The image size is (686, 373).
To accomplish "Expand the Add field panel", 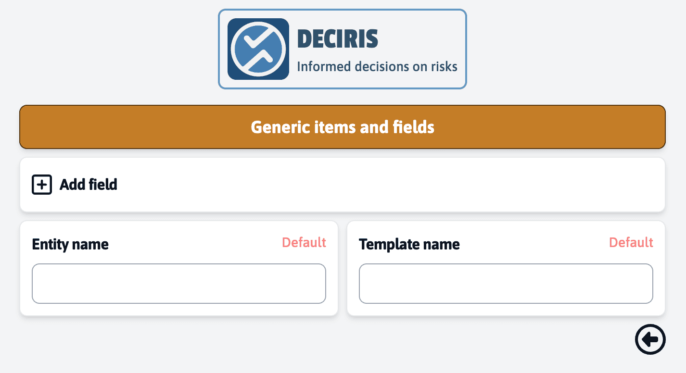I will [x=342, y=184].
